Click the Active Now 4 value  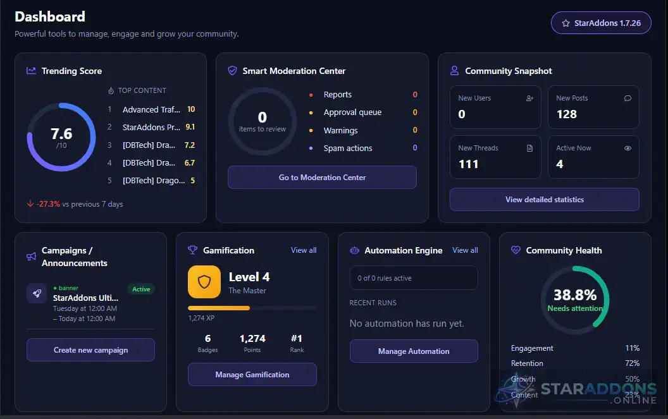click(x=559, y=164)
